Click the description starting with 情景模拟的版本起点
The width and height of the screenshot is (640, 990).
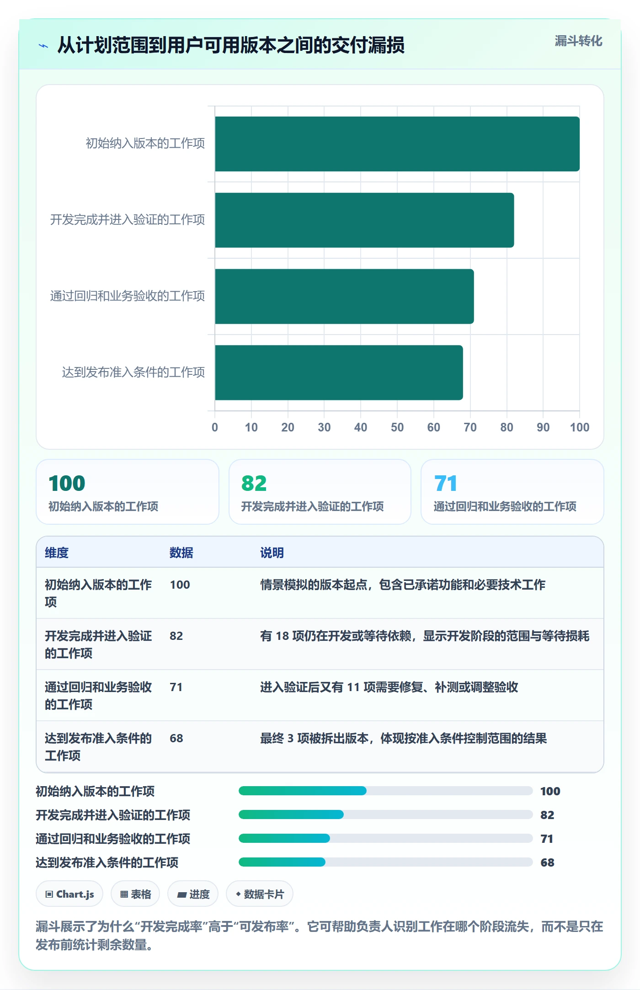403,585
